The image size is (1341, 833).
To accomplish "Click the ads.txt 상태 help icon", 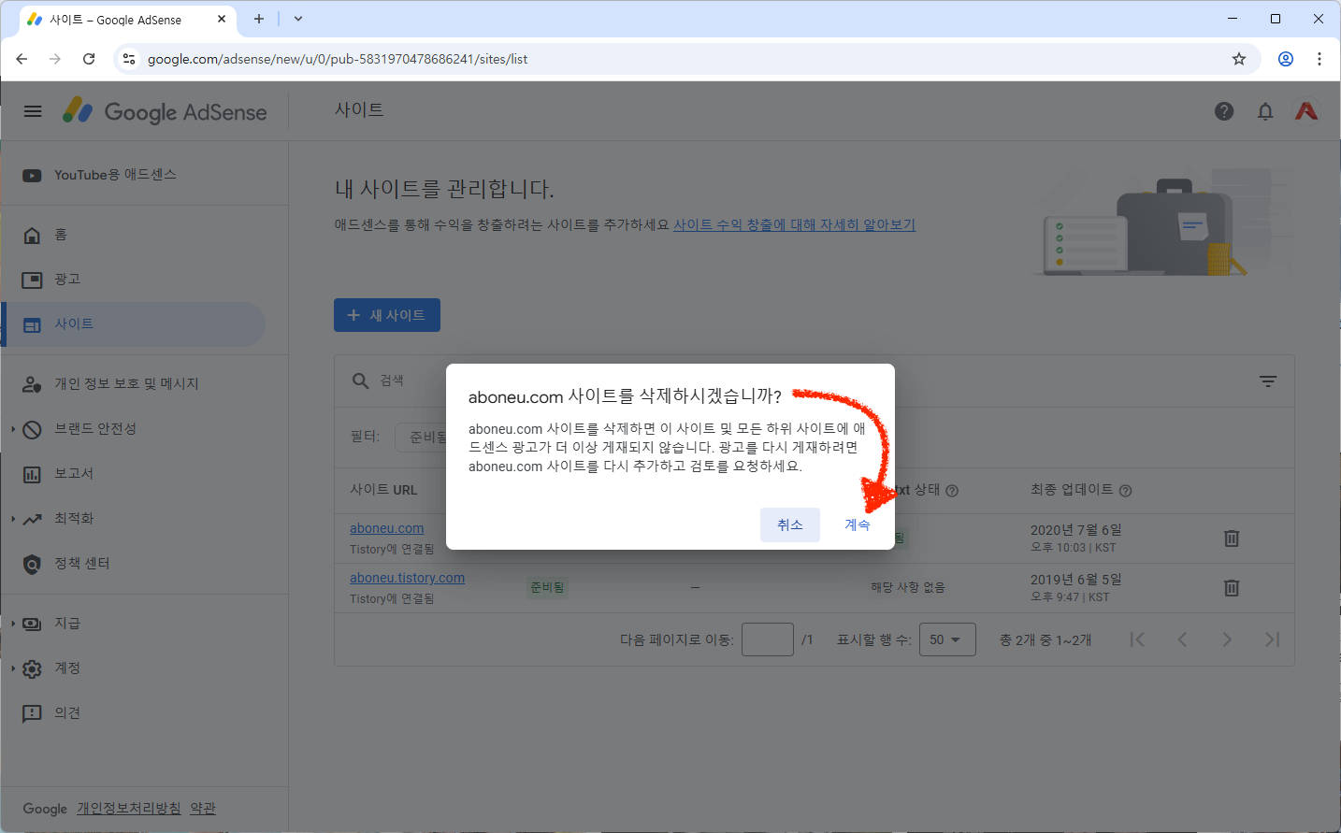I will point(952,491).
